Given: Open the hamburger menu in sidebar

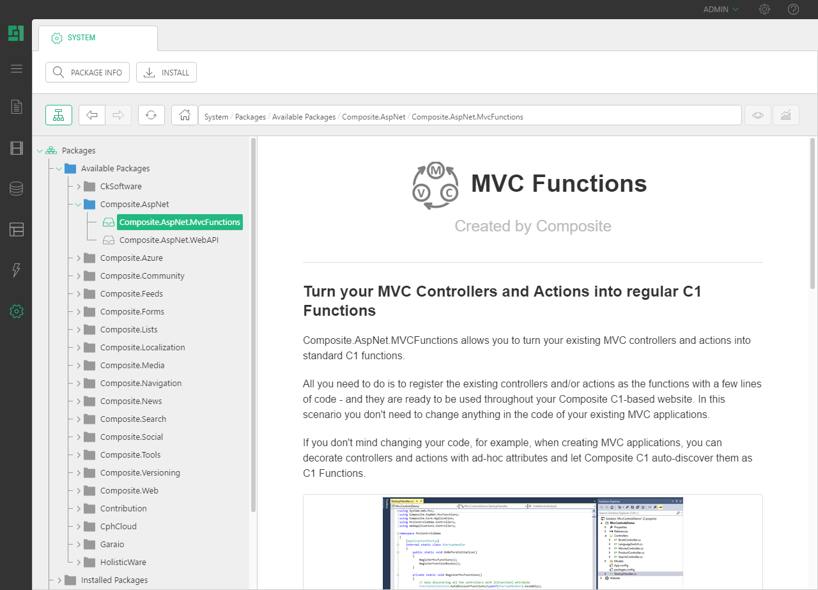Looking at the screenshot, I should tap(17, 69).
